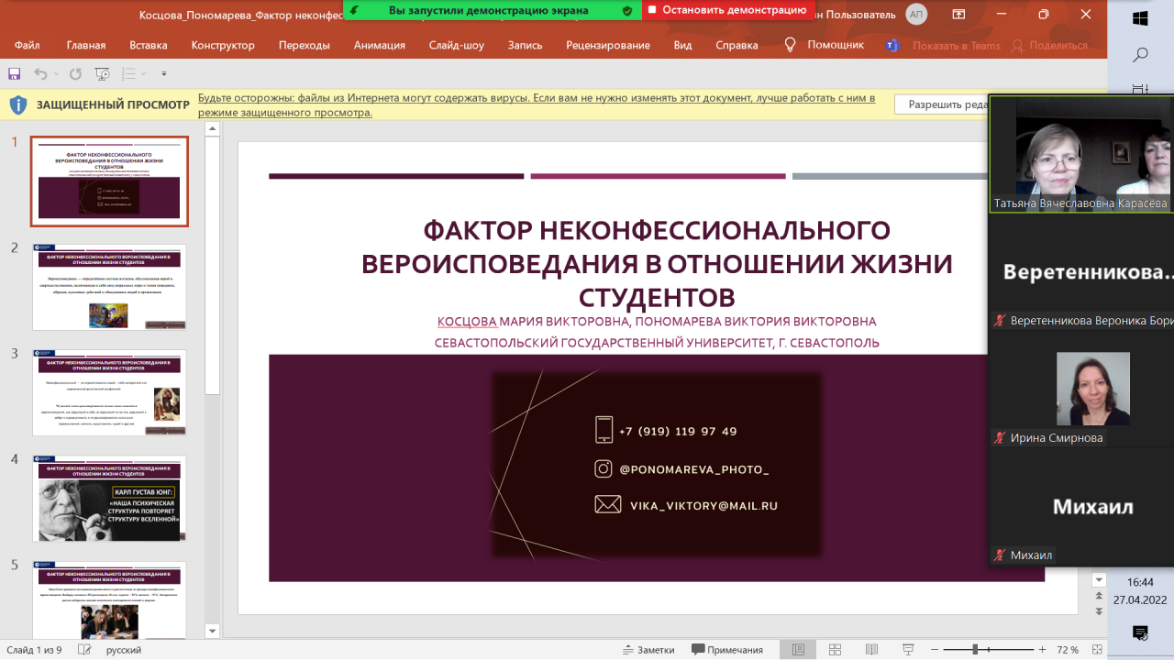Switch to Slide Sorter view
This screenshot has width=1174, height=660.
pyautogui.click(x=834, y=650)
